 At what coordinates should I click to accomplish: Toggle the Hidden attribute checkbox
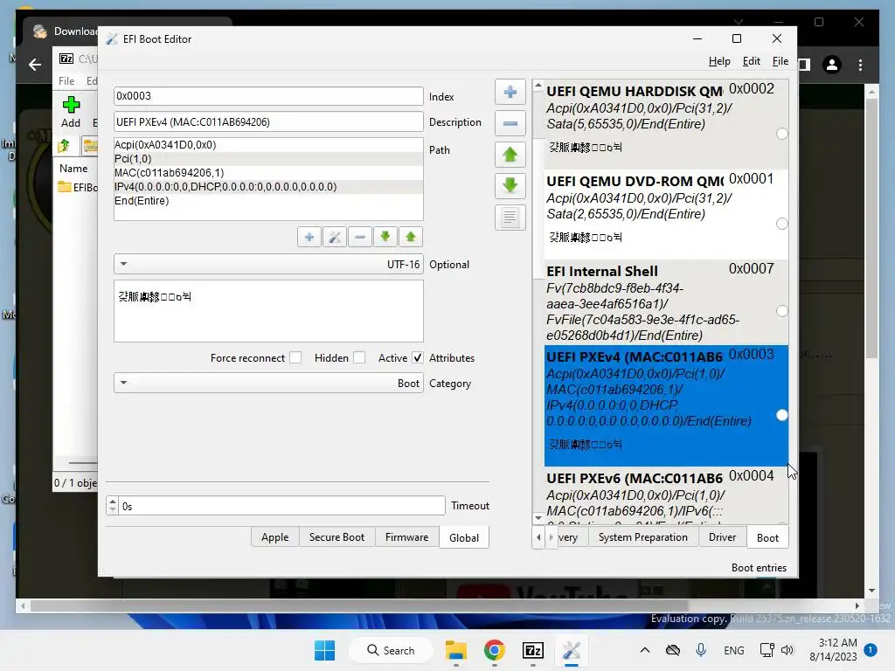[x=359, y=357]
